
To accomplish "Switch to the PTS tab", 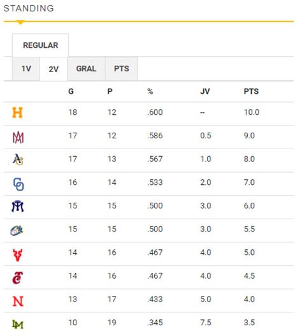I will 122,69.
